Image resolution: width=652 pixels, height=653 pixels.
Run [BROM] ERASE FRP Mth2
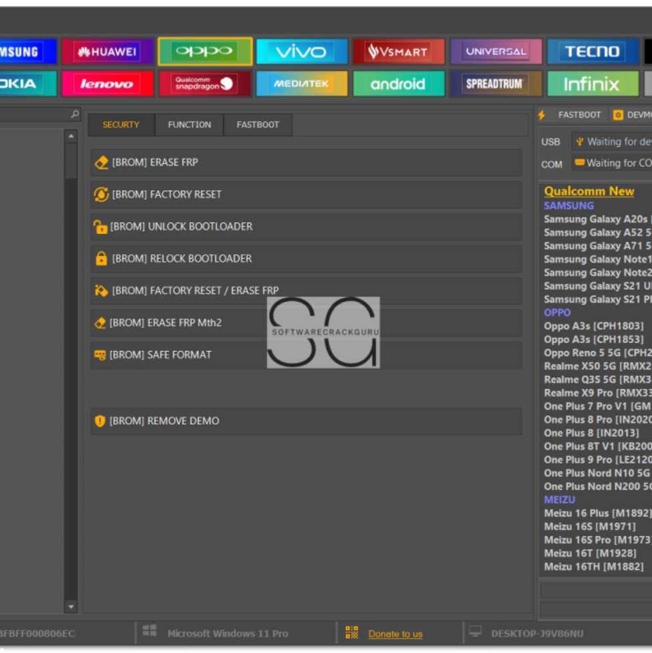click(x=306, y=323)
